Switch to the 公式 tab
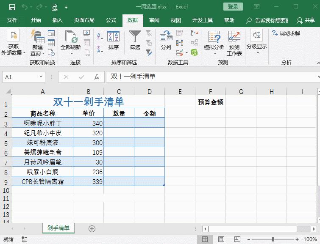 pyautogui.click(x=111, y=20)
